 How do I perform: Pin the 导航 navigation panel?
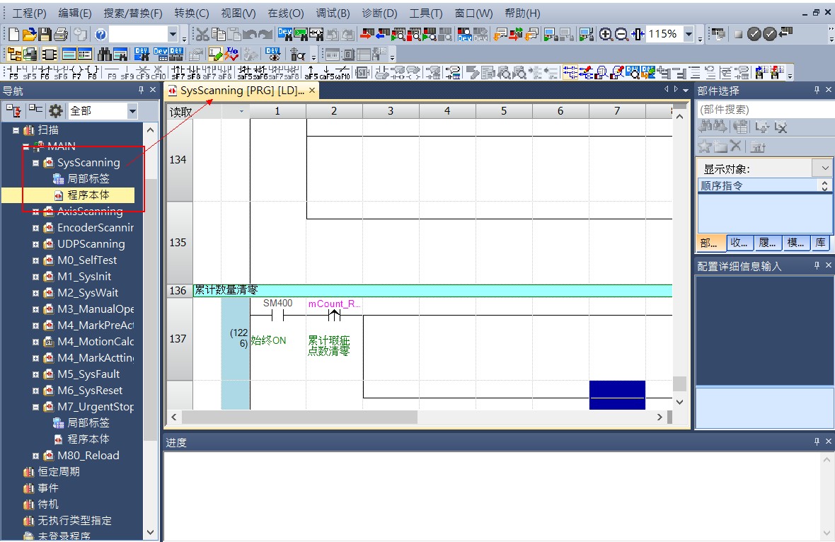click(141, 91)
